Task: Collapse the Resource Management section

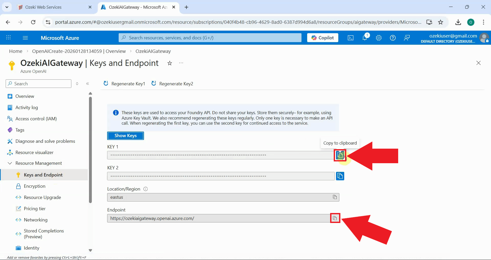Action: pos(10,163)
